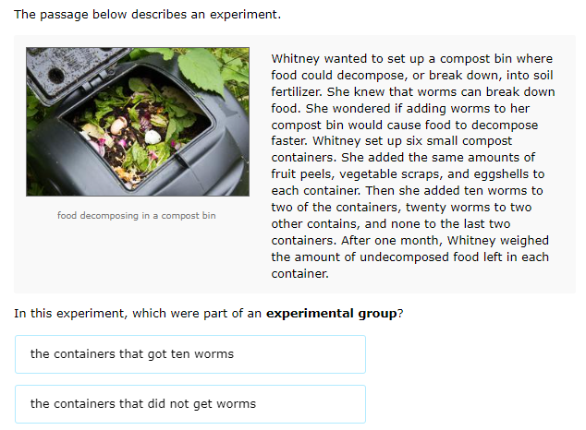This screenshot has height=430, width=586.
Task: Click the line "fruit peels, vegetable scraps, and eggshells to"
Action: pyautogui.click(x=408, y=174)
